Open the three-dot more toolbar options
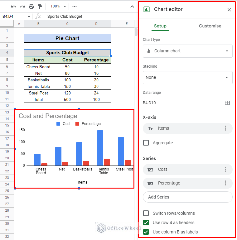This screenshot has height=240, width=237. (74, 6)
